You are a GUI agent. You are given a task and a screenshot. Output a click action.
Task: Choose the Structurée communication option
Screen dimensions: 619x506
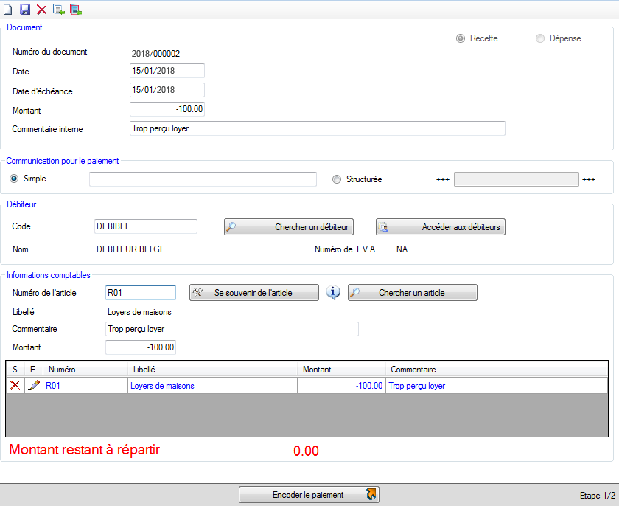(x=336, y=179)
